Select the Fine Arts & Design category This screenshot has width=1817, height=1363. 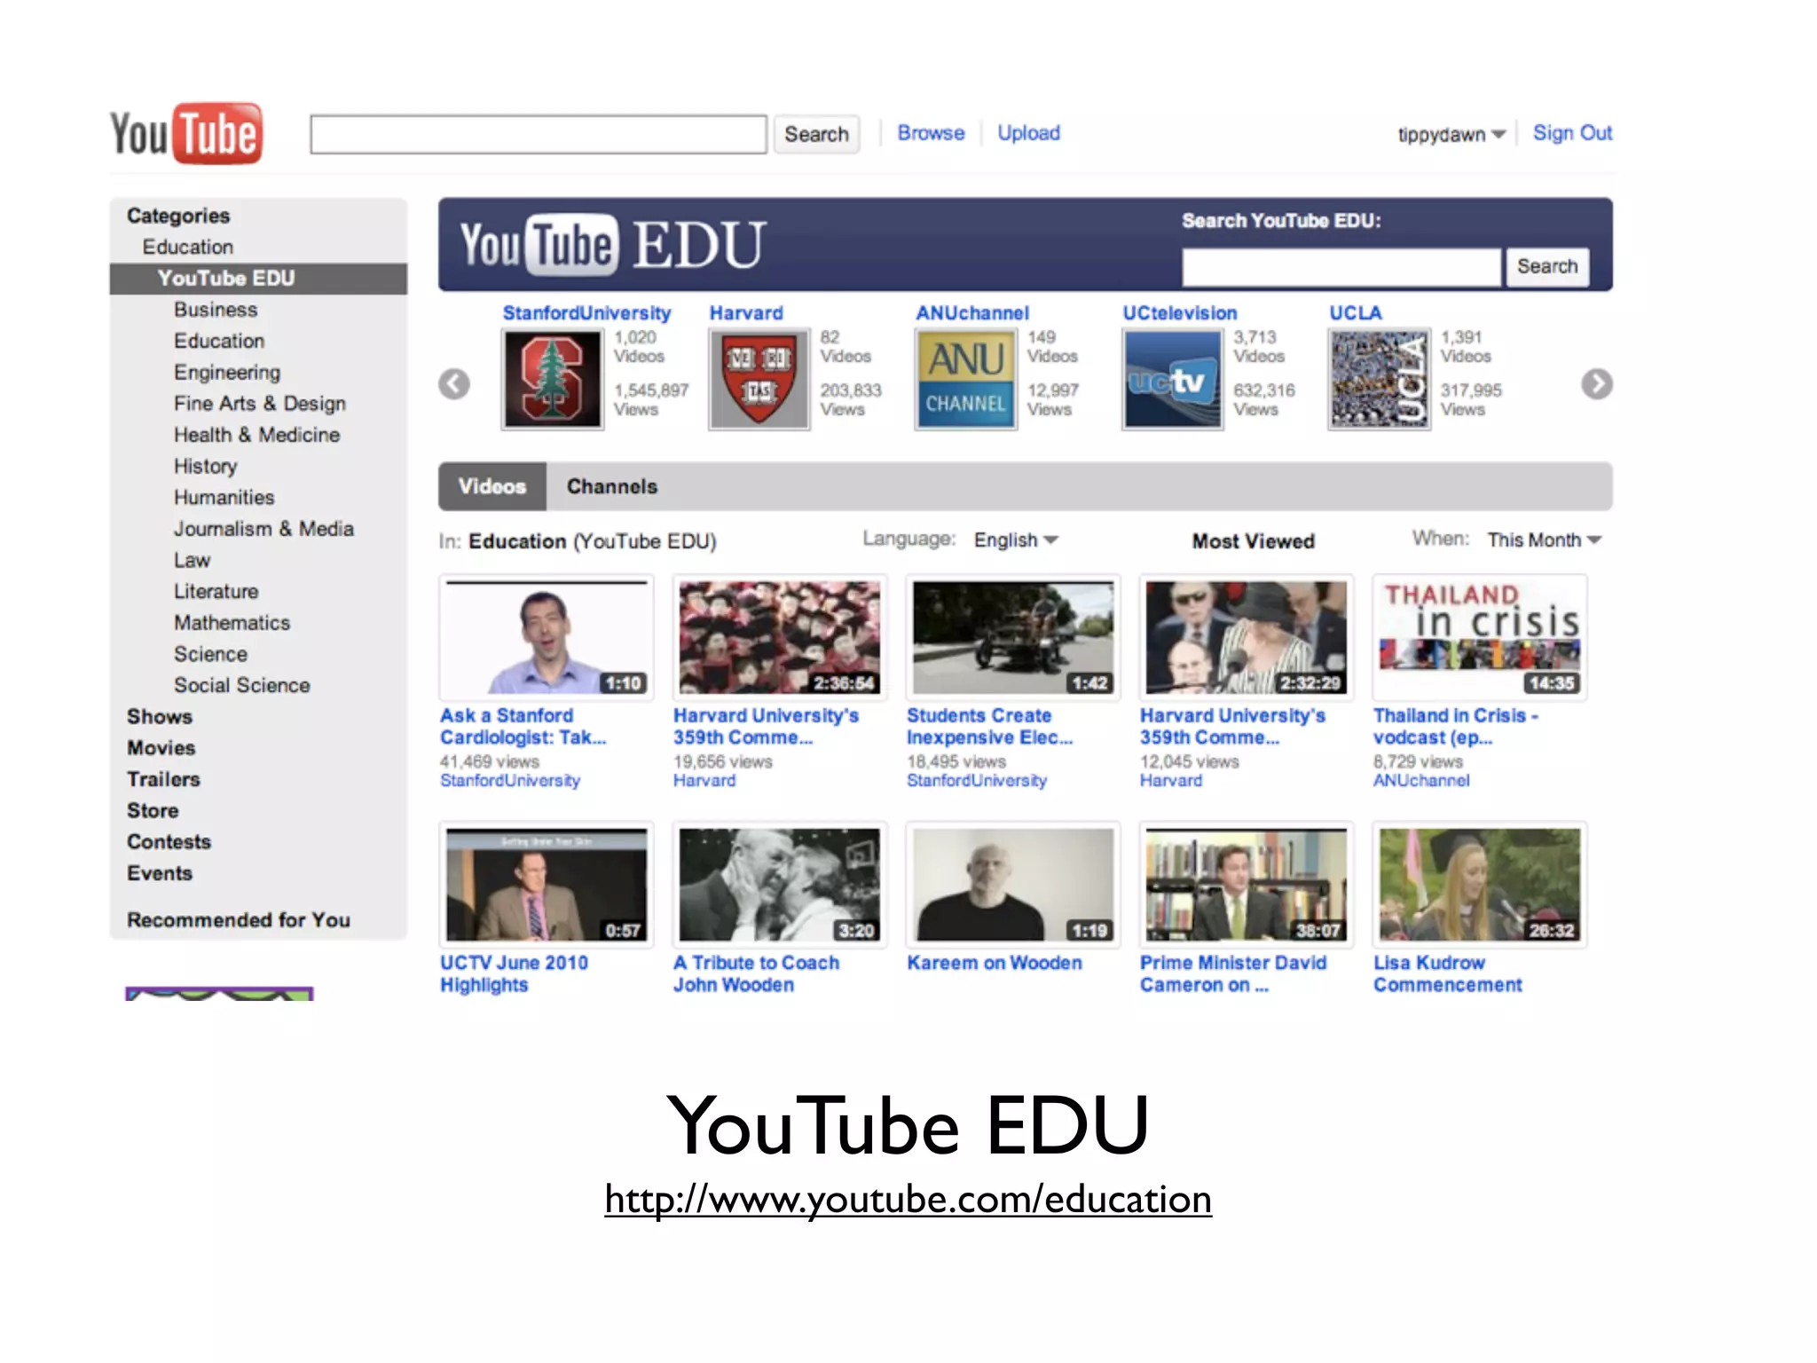(x=260, y=404)
